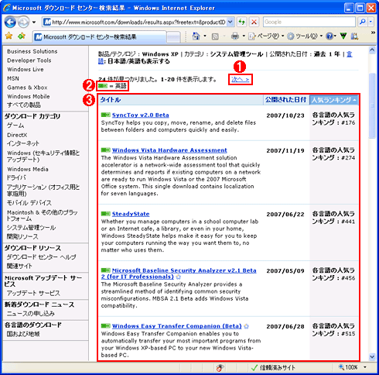Click the English flag icon beside SteadyState
This screenshot has height=375, width=379.
(105, 214)
